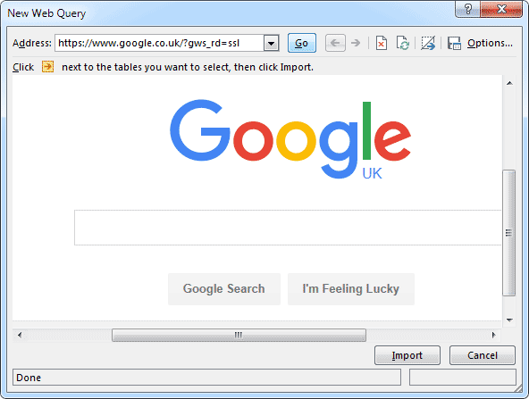Click the yellow arrow table selector icon
The width and height of the screenshot is (529, 399).
47,66
